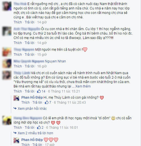Expand Xem 2 nhiều trả lời hơn
This screenshot has height=146, width=141.
click(36, 133)
